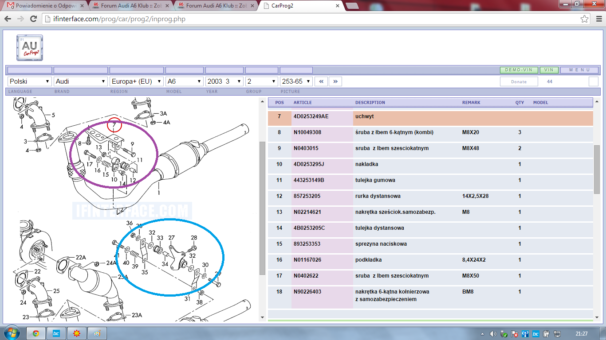606x340 pixels.
Task: Click the taskbar clock 21:27
Action: tap(582, 333)
